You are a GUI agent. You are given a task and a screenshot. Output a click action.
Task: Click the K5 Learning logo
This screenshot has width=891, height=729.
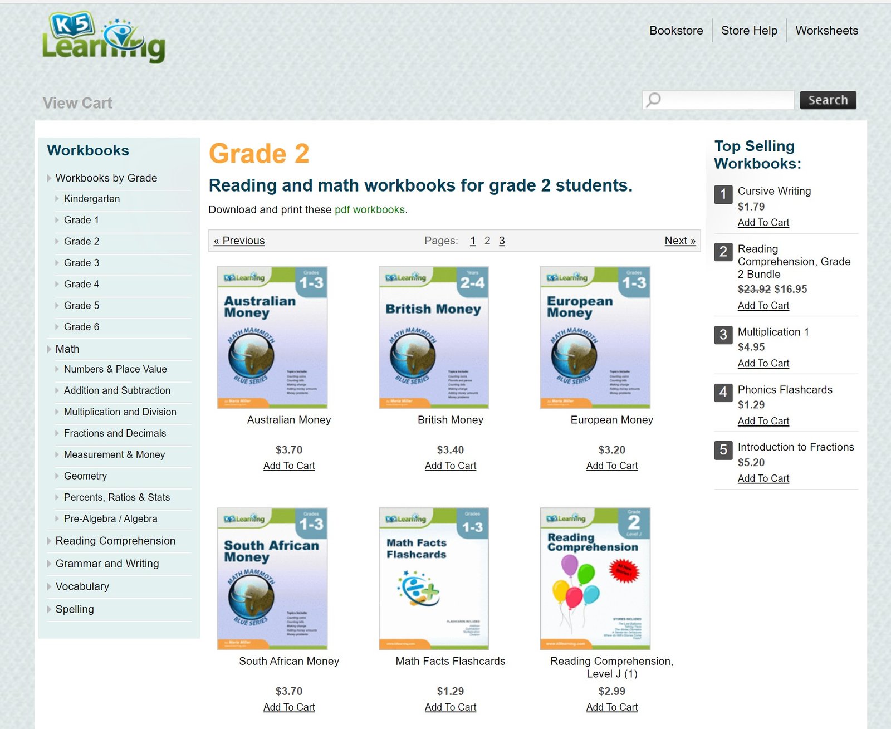pos(104,37)
